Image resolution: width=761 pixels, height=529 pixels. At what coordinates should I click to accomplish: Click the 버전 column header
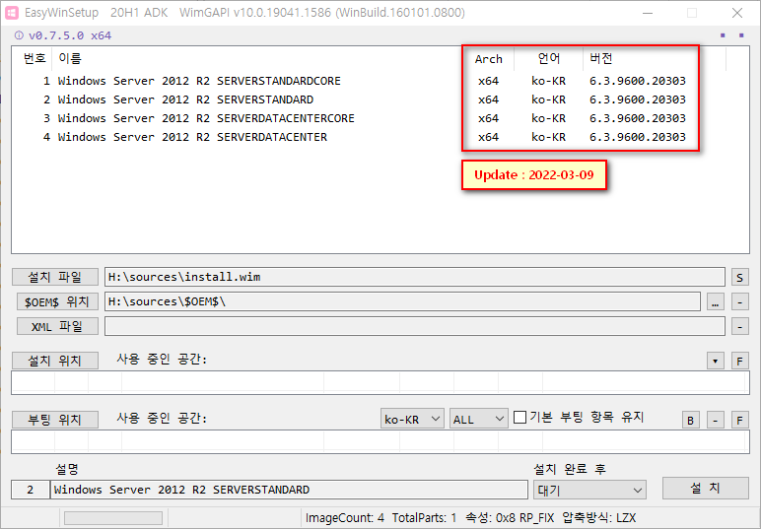[x=654, y=59]
